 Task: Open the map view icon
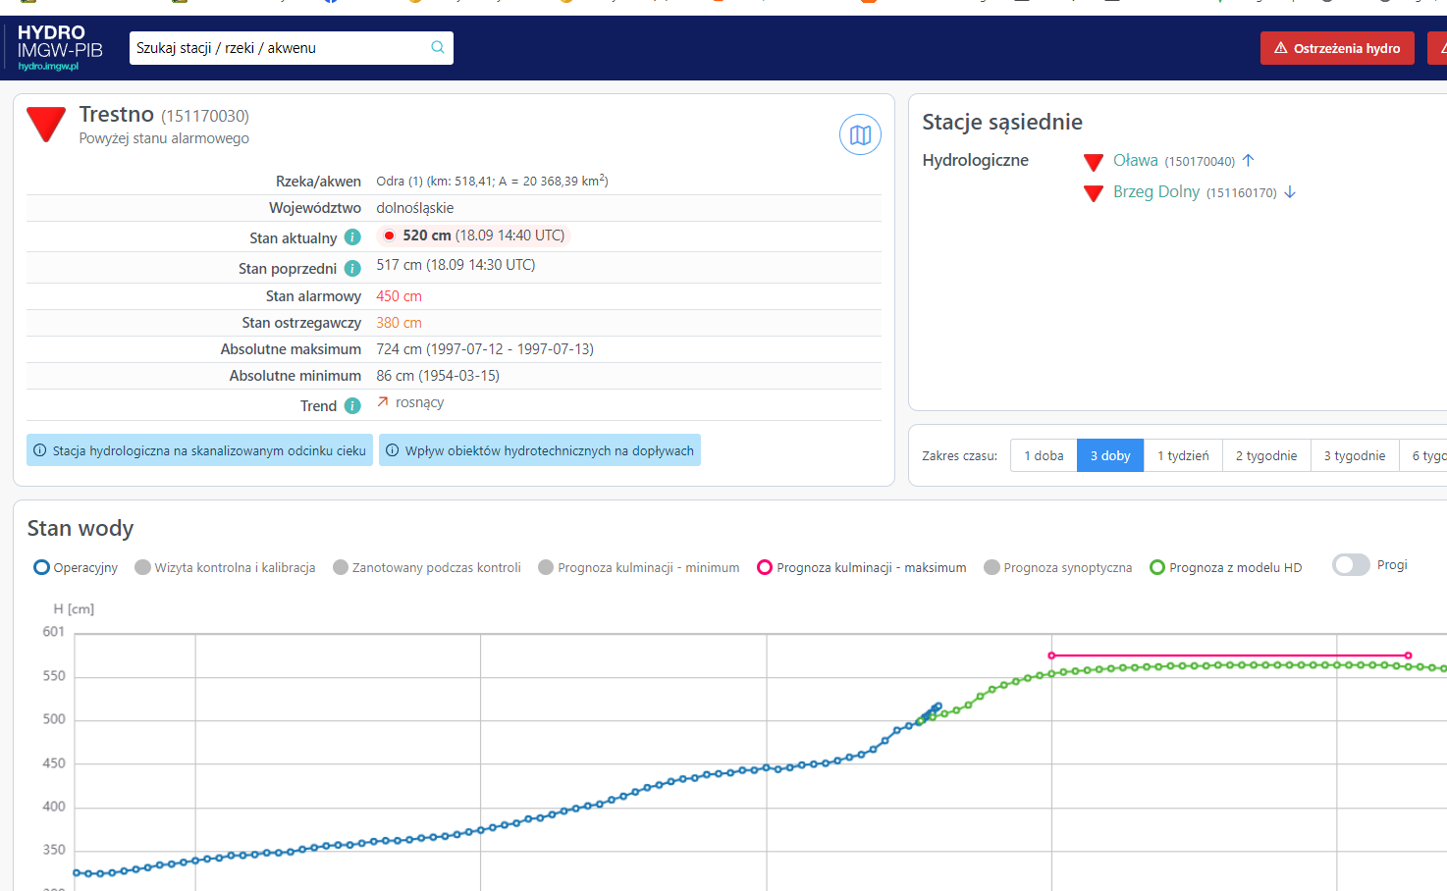click(860, 135)
